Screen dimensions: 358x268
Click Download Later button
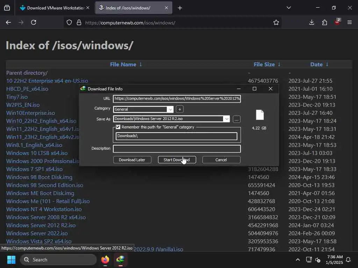[132, 160]
